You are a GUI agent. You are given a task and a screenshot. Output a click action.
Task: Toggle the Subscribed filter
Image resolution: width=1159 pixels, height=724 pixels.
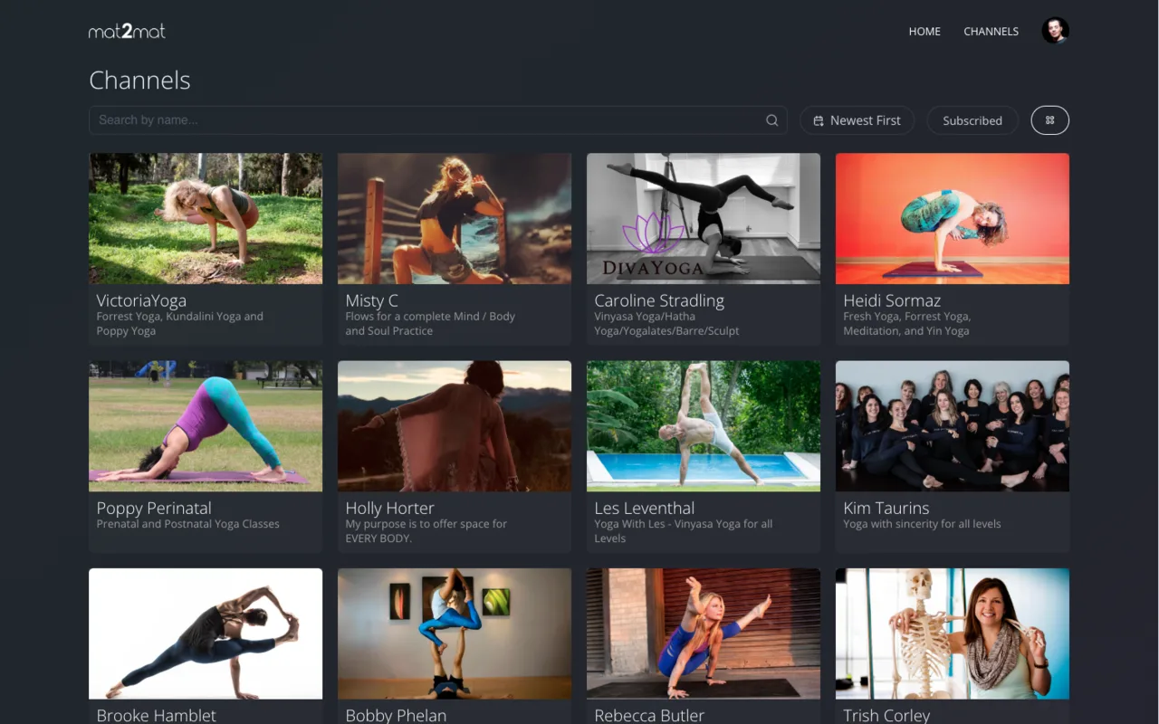point(972,120)
